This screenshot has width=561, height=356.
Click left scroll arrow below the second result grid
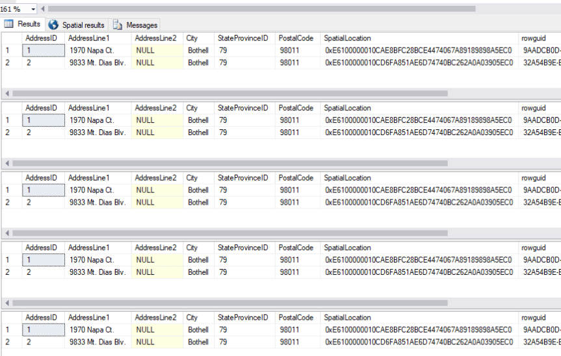(x=7, y=163)
